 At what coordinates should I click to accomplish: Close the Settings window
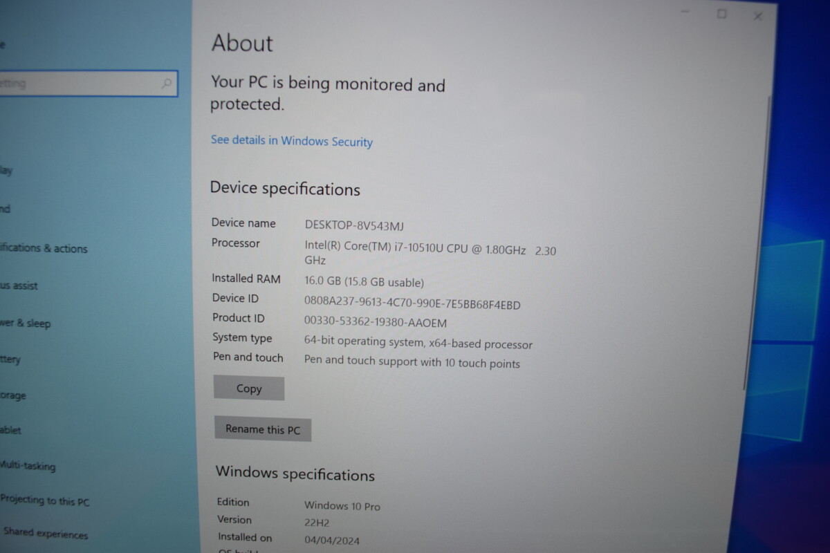[757, 17]
